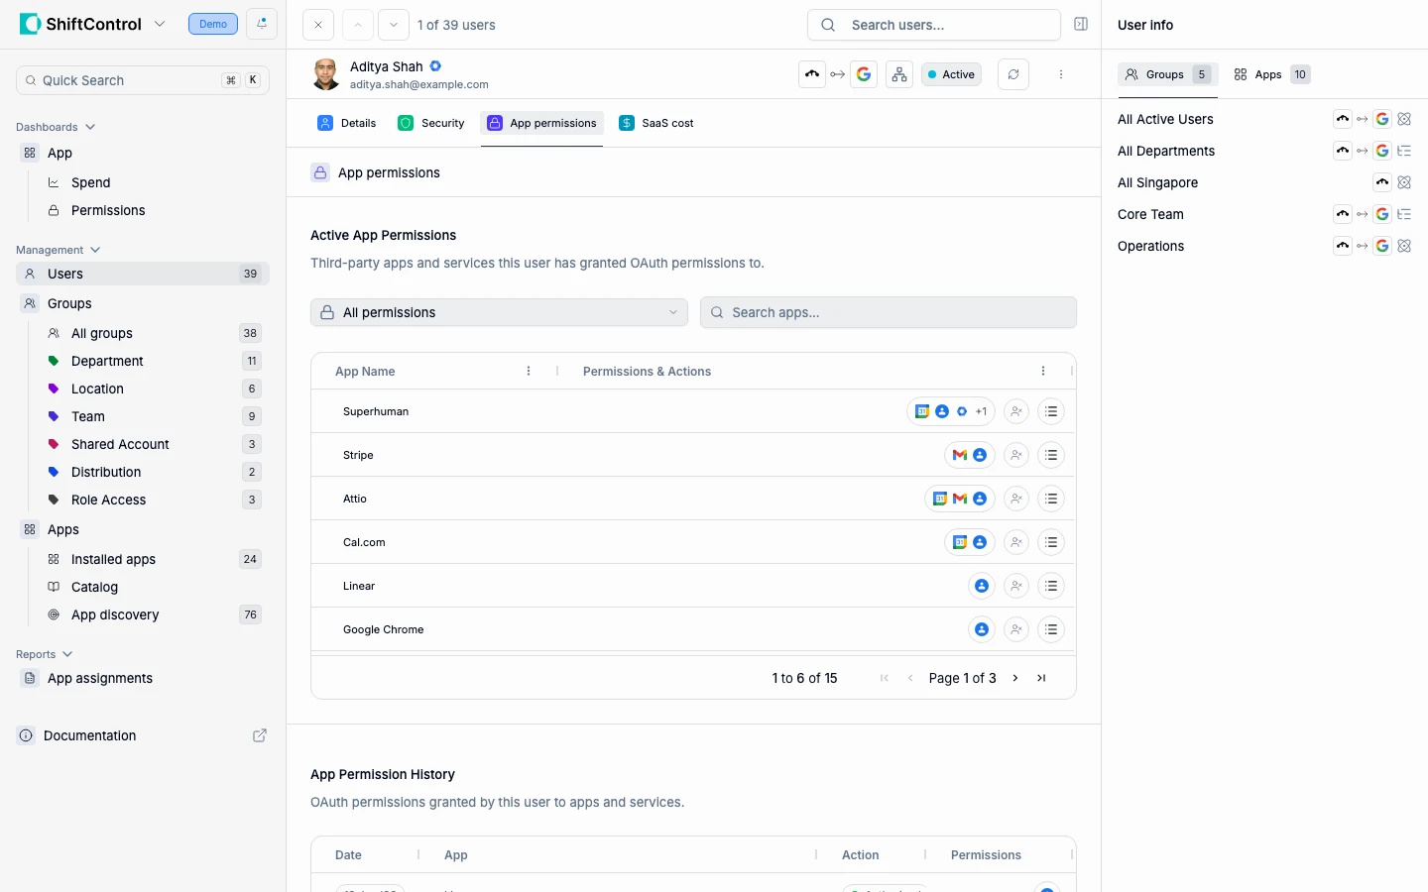Open the All permissions dropdown

(x=500, y=312)
